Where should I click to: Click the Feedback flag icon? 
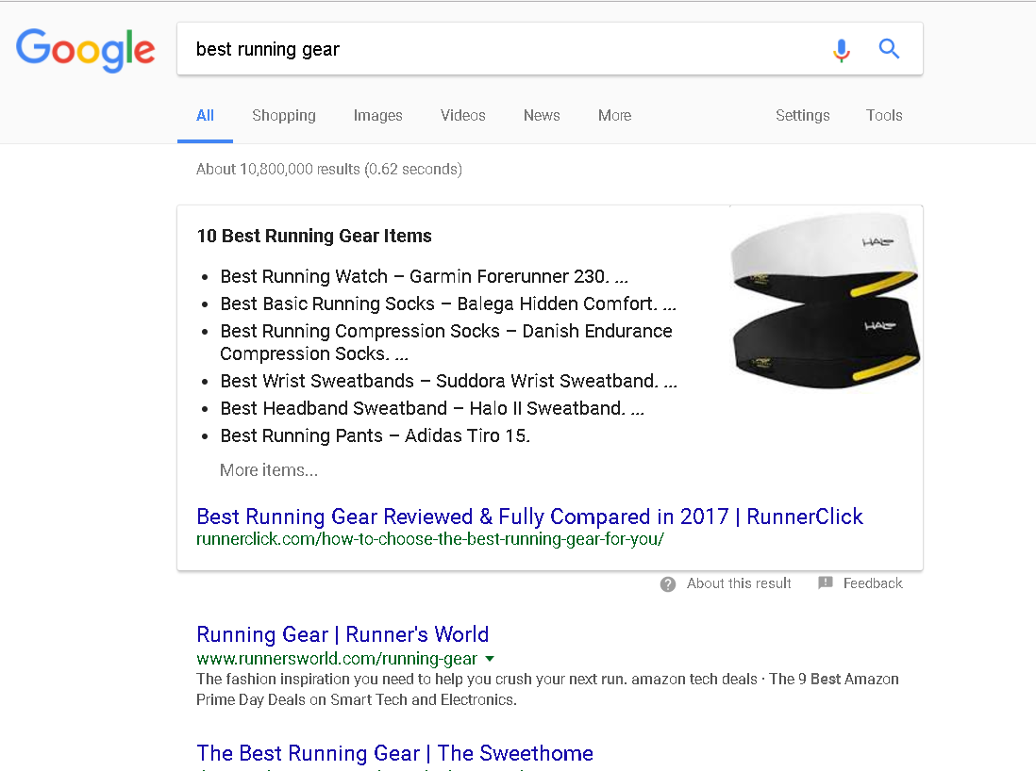(826, 582)
